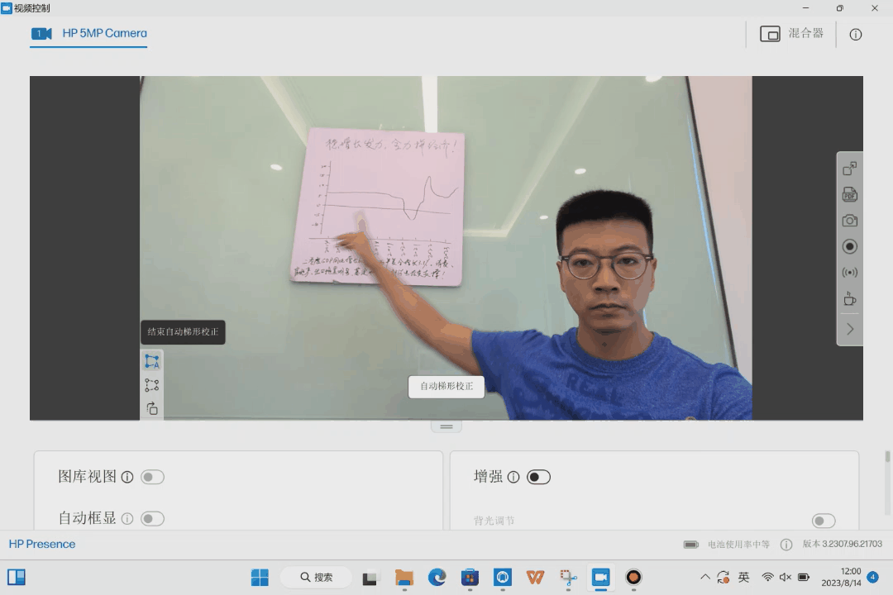Click the 自动梯形校正 button
The width and height of the screenshot is (893, 595).
446,386
